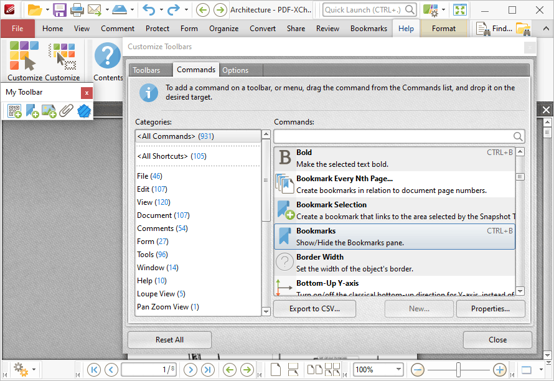Expand the Redo history dropdown arrow
The width and height of the screenshot is (554, 381).
click(x=186, y=10)
